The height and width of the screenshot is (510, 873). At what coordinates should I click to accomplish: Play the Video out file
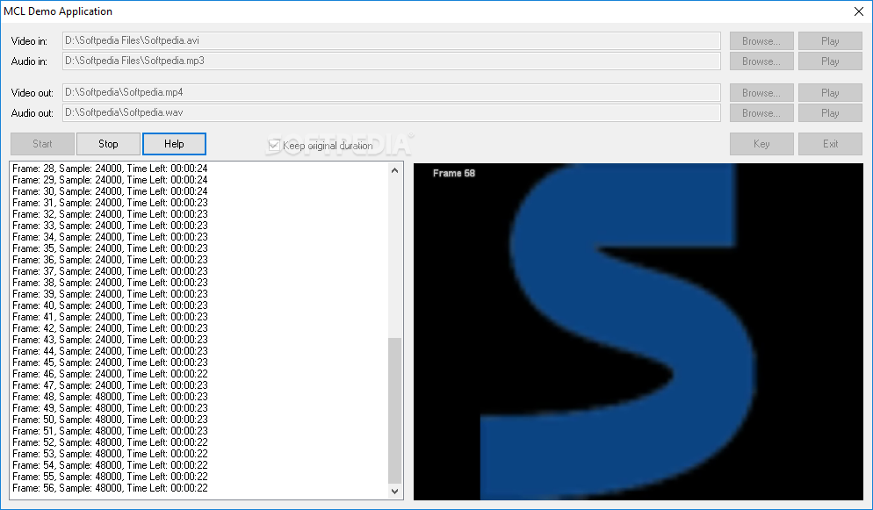point(830,93)
